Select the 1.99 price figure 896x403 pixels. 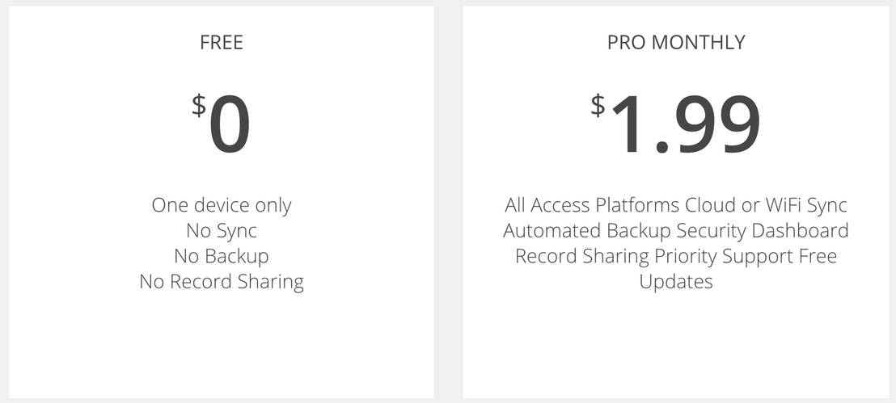point(686,126)
